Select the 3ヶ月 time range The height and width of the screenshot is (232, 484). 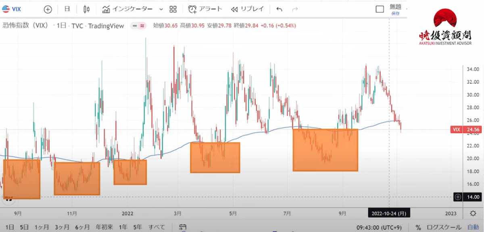pyautogui.click(x=61, y=227)
